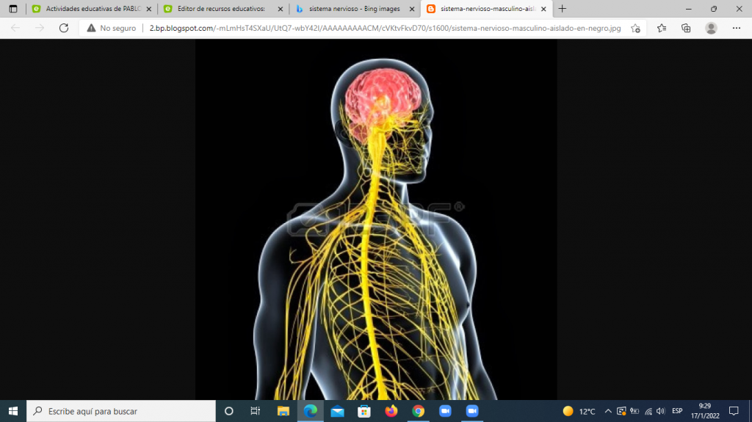Open the tab actions menu icon
This screenshot has width=752, height=422.
pos(12,9)
